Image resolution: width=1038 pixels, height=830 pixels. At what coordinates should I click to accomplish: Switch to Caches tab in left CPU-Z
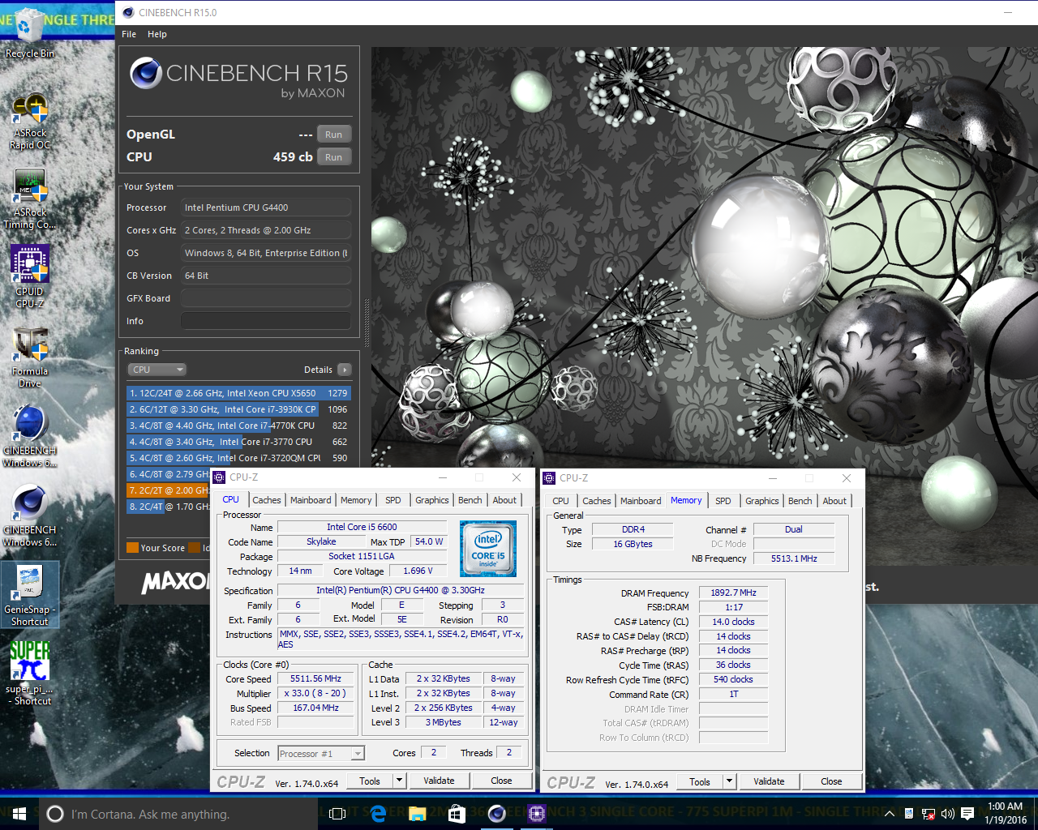pyautogui.click(x=266, y=500)
